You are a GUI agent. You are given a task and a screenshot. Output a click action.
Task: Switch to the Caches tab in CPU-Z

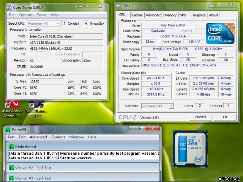pyautogui.click(x=137, y=15)
